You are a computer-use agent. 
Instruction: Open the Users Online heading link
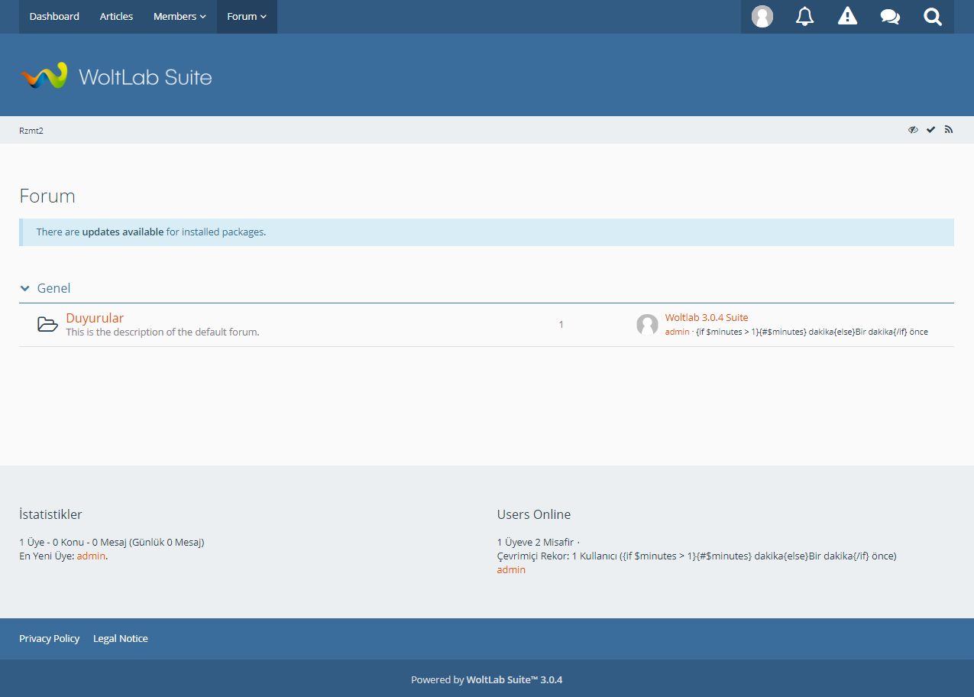tap(534, 514)
